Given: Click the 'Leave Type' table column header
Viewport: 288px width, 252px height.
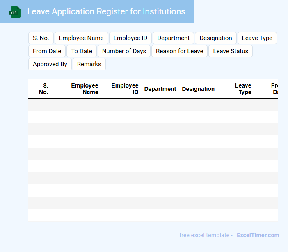Looking at the screenshot, I should pyautogui.click(x=243, y=89).
